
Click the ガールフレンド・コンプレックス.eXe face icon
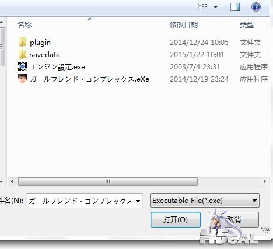coord(23,79)
